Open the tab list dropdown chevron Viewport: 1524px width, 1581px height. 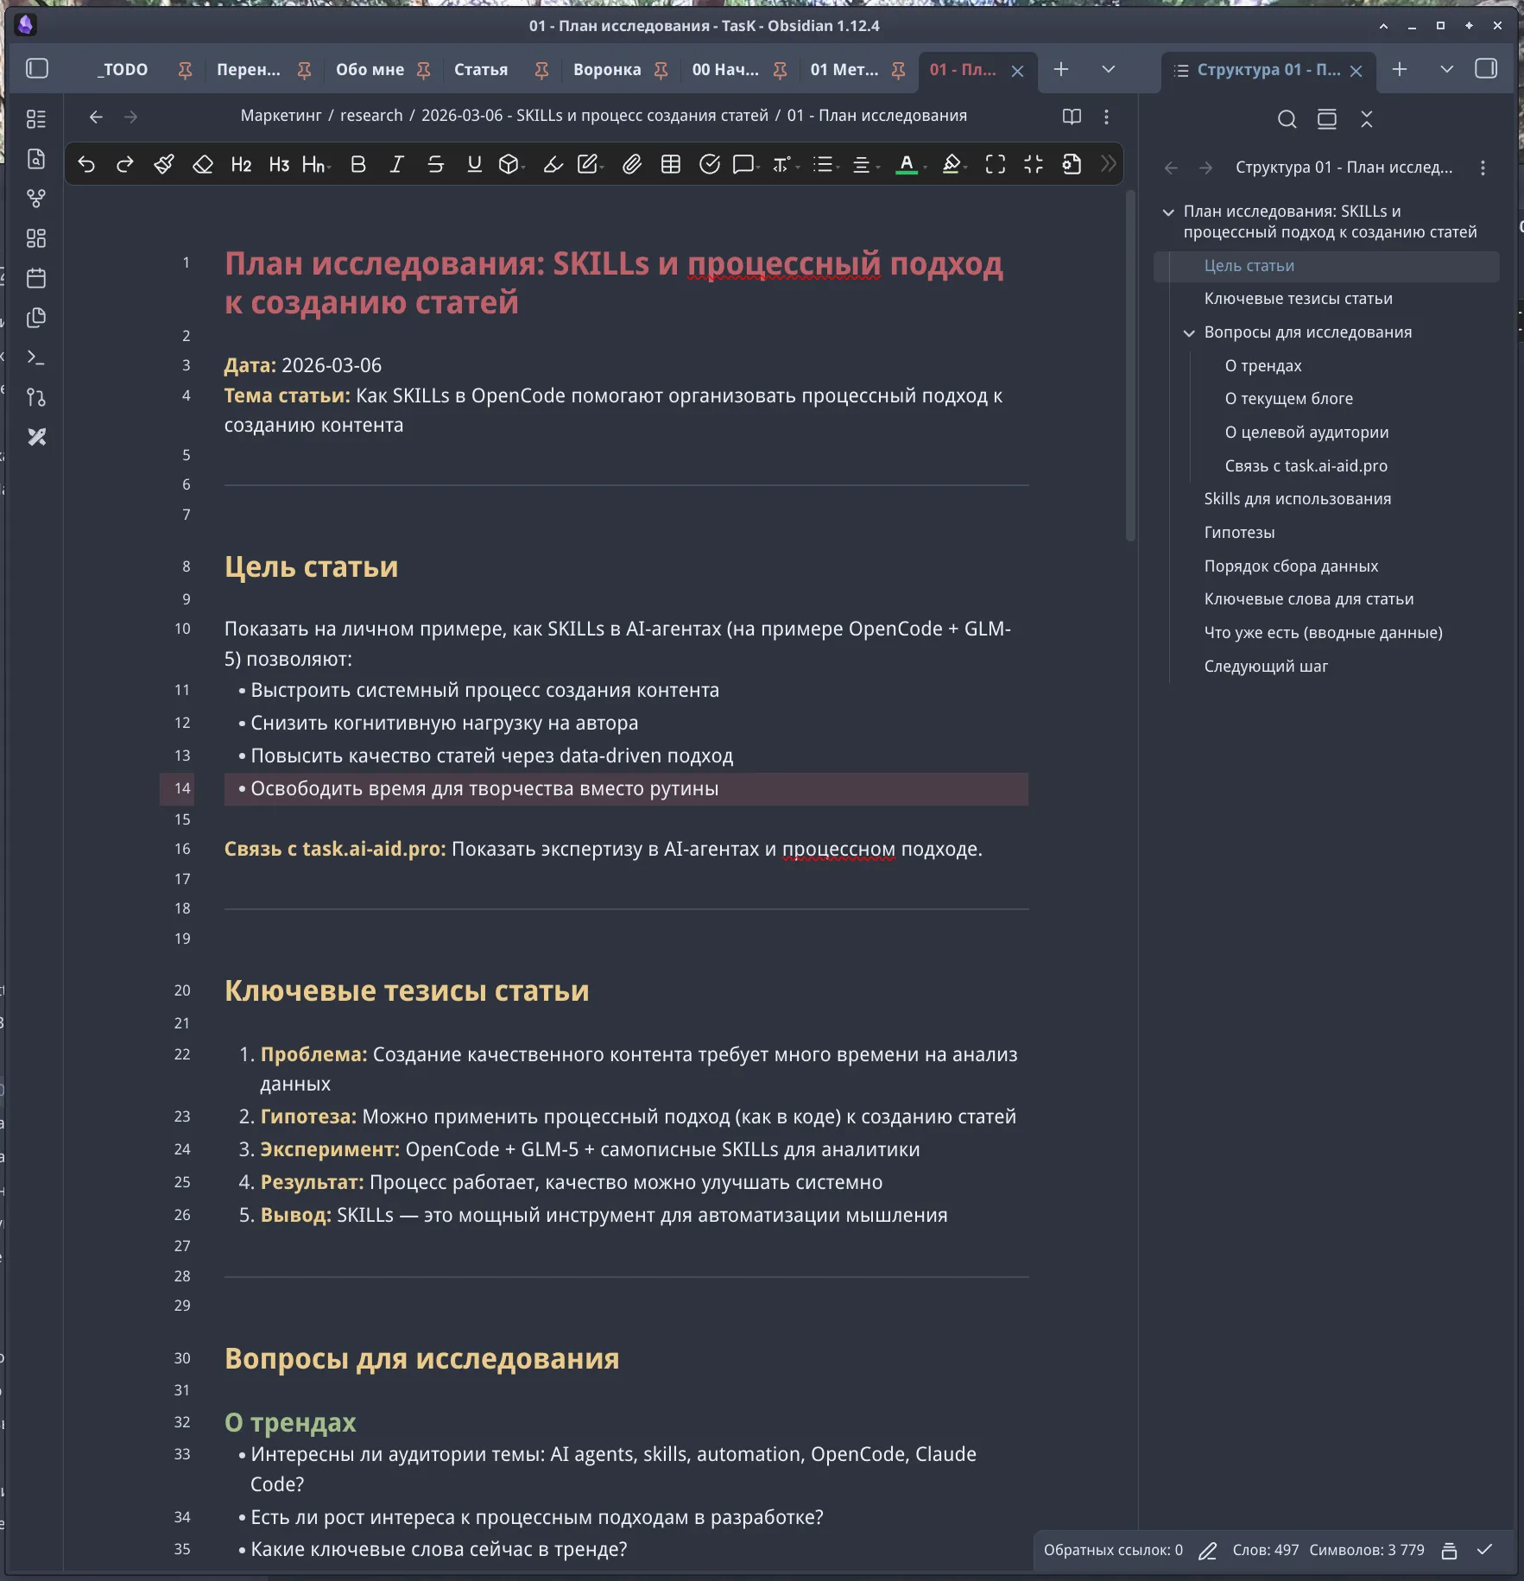(1109, 69)
